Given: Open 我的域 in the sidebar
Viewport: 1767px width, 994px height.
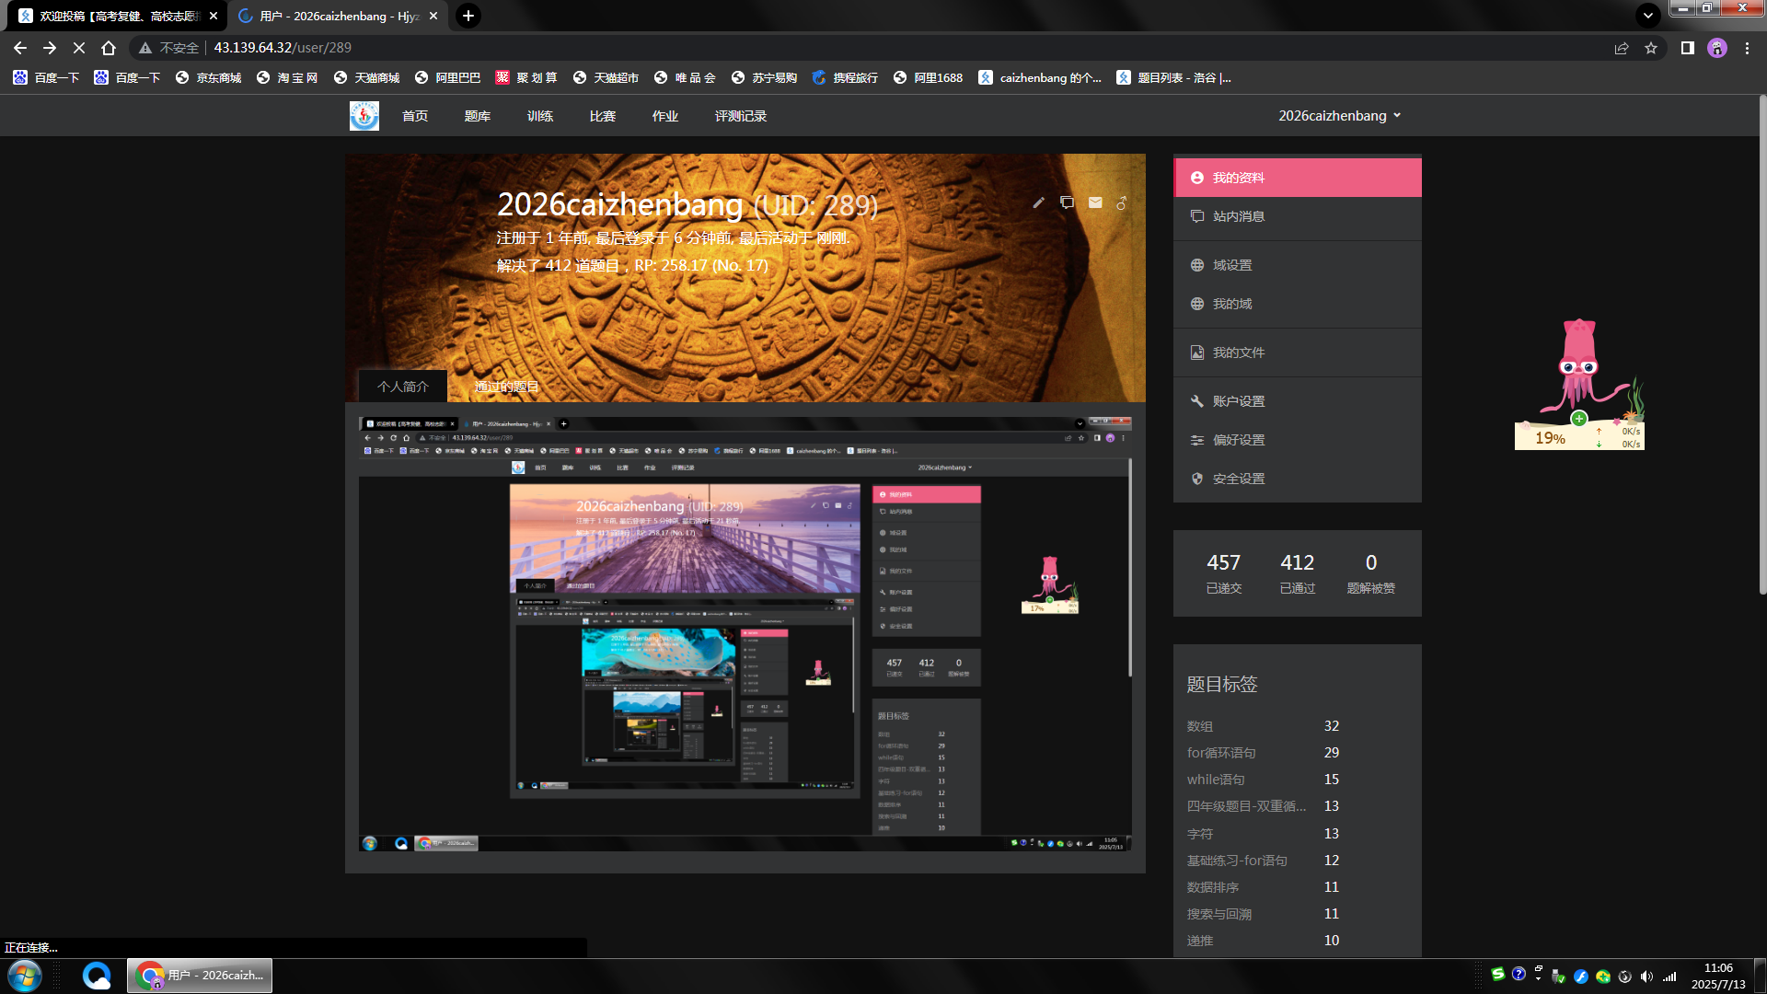Looking at the screenshot, I should point(1298,304).
